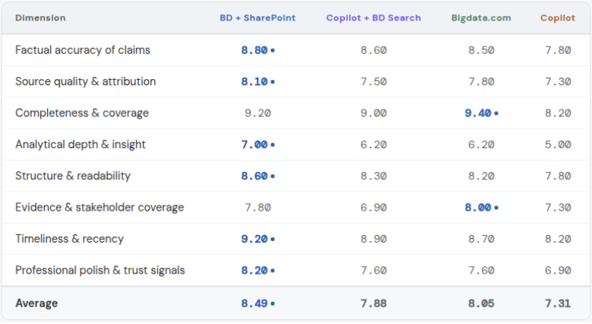
Task: Click the Dimension column header
Action: pos(40,17)
